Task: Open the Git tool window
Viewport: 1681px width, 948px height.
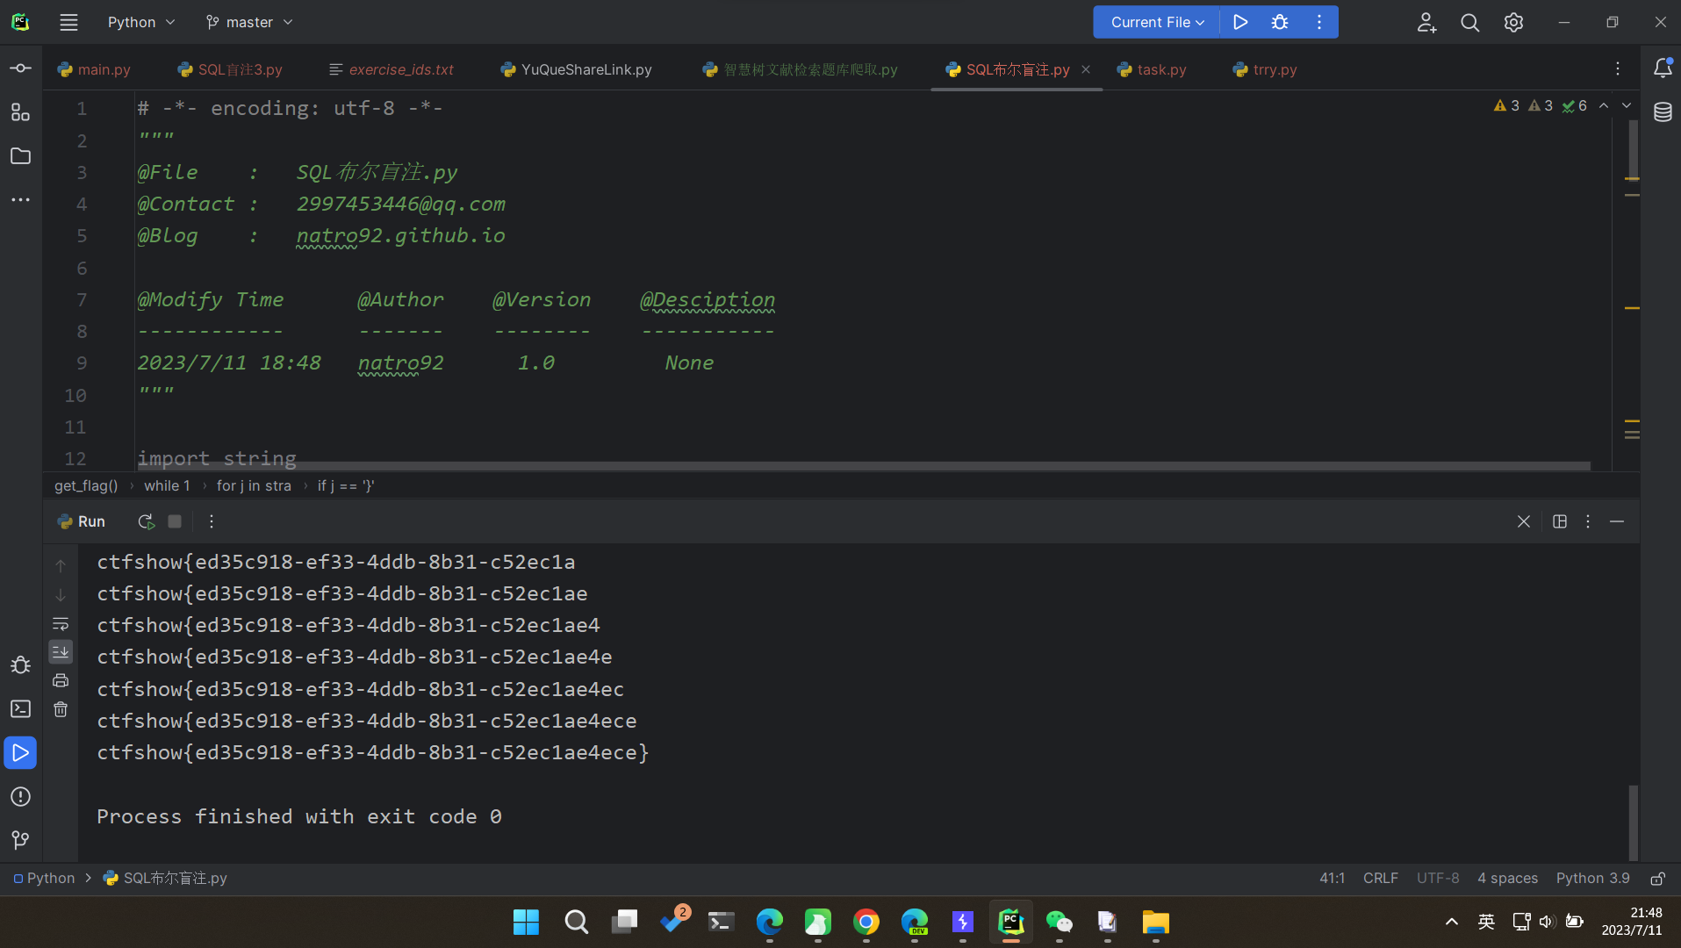Action: [20, 841]
